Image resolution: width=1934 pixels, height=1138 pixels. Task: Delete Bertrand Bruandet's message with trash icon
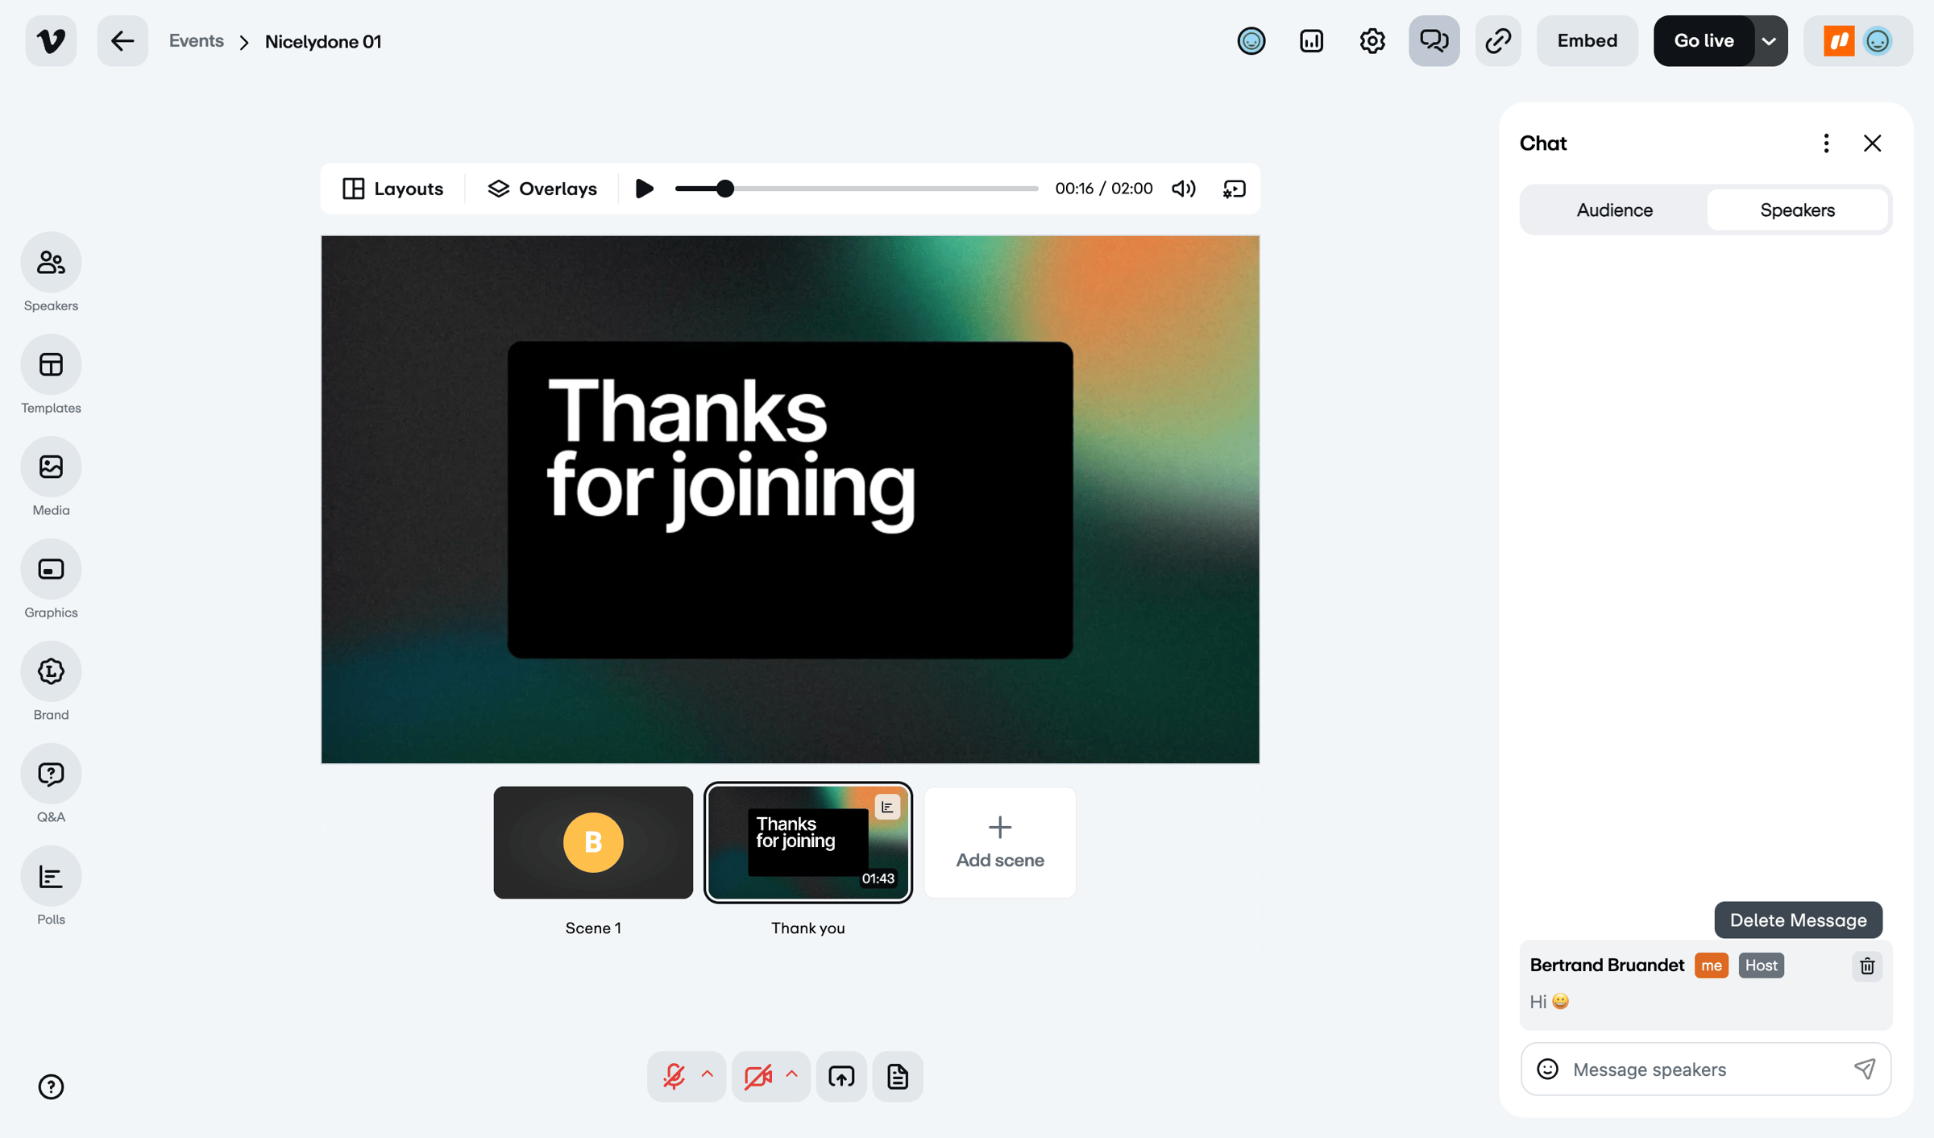point(1867,966)
